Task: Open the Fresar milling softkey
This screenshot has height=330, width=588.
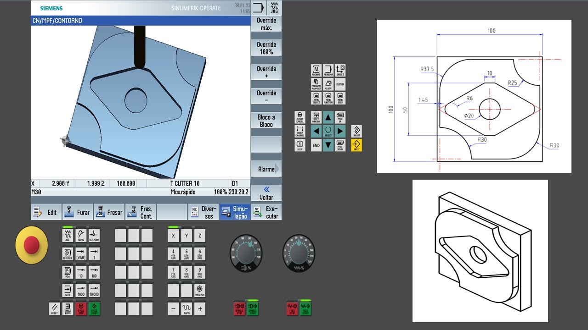Action: coord(109,212)
